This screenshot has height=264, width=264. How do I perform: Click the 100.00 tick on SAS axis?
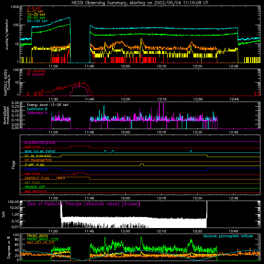[13, 202]
